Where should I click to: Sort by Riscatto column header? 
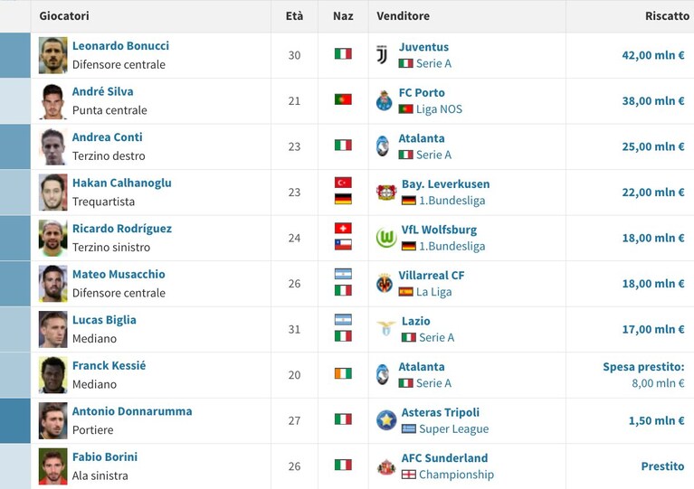click(667, 16)
